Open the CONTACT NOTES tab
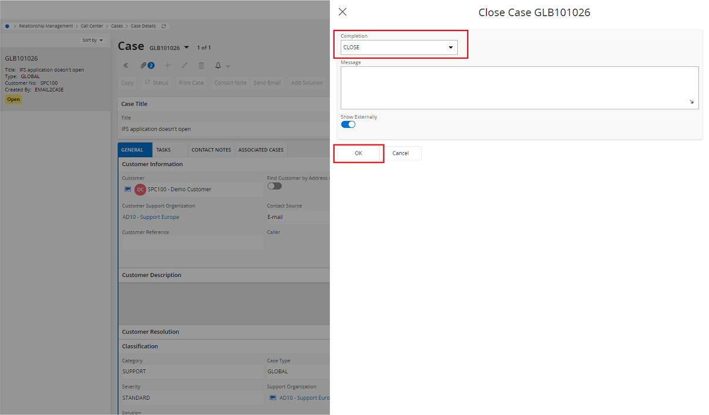709x415 pixels. tap(211, 150)
